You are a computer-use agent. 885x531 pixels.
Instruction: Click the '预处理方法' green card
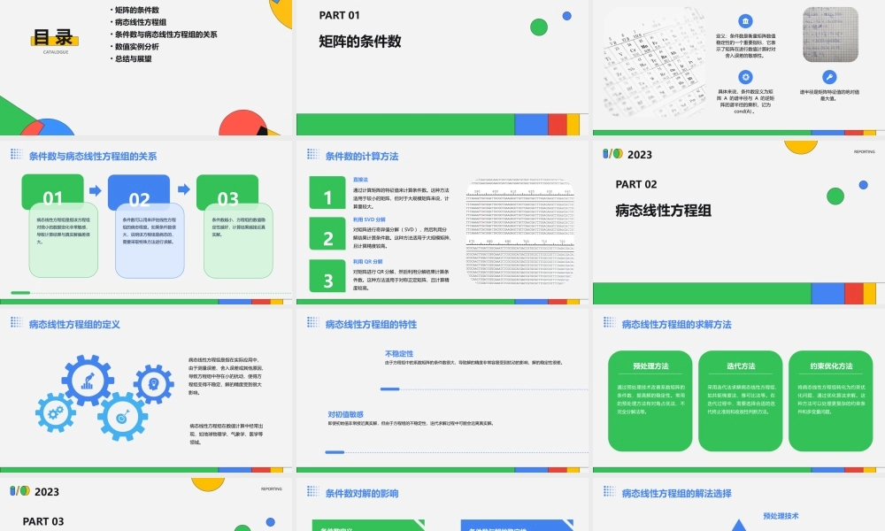[650, 401]
